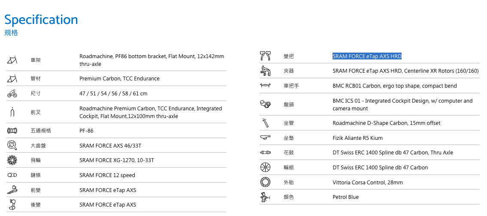Image resolution: width=487 pixels, height=216 pixels.
Task: Click the crankset icon beside 大齒盤
Action: [x=12, y=145]
